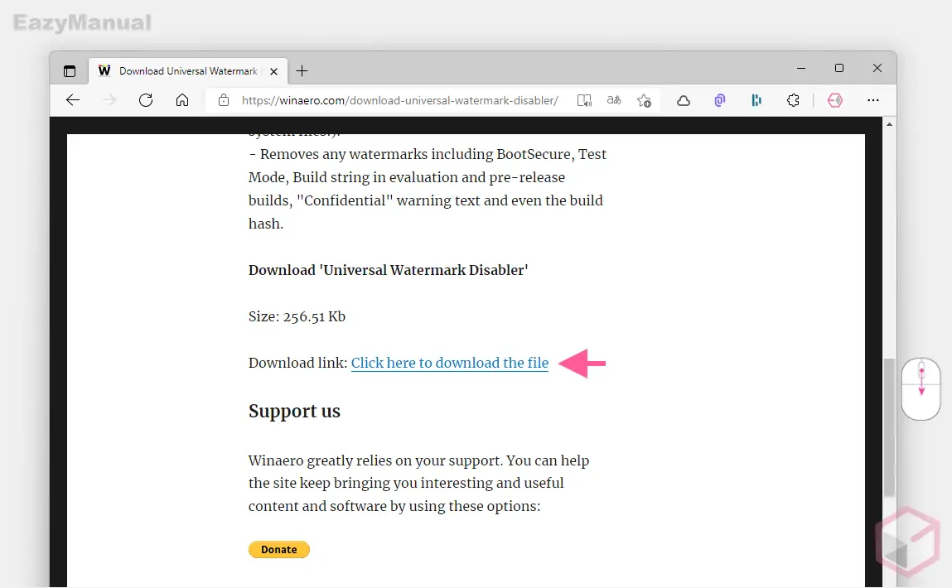Click the winaero.com address bar URL
Screen dimensions: 952x588
click(399, 100)
